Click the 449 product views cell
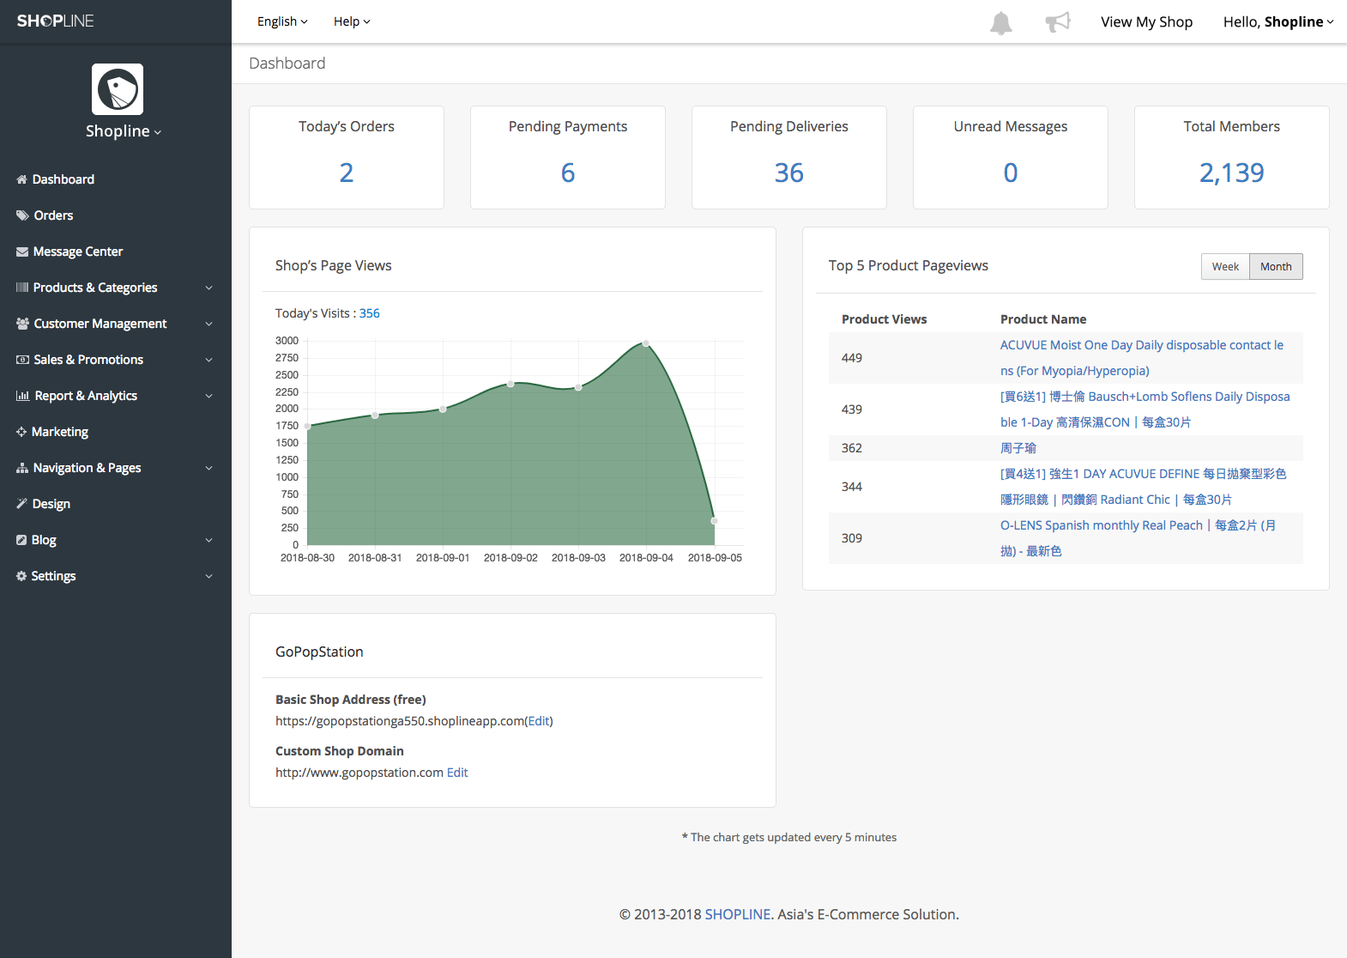This screenshot has height=958, width=1347. pyautogui.click(x=852, y=358)
